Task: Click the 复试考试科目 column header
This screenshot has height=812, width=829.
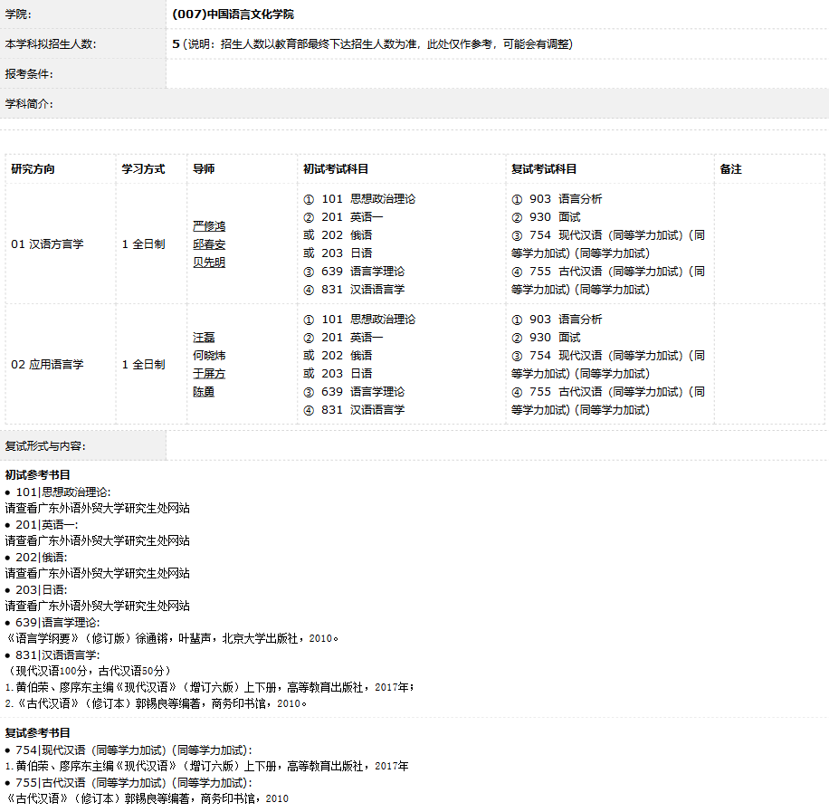Action: [544, 169]
